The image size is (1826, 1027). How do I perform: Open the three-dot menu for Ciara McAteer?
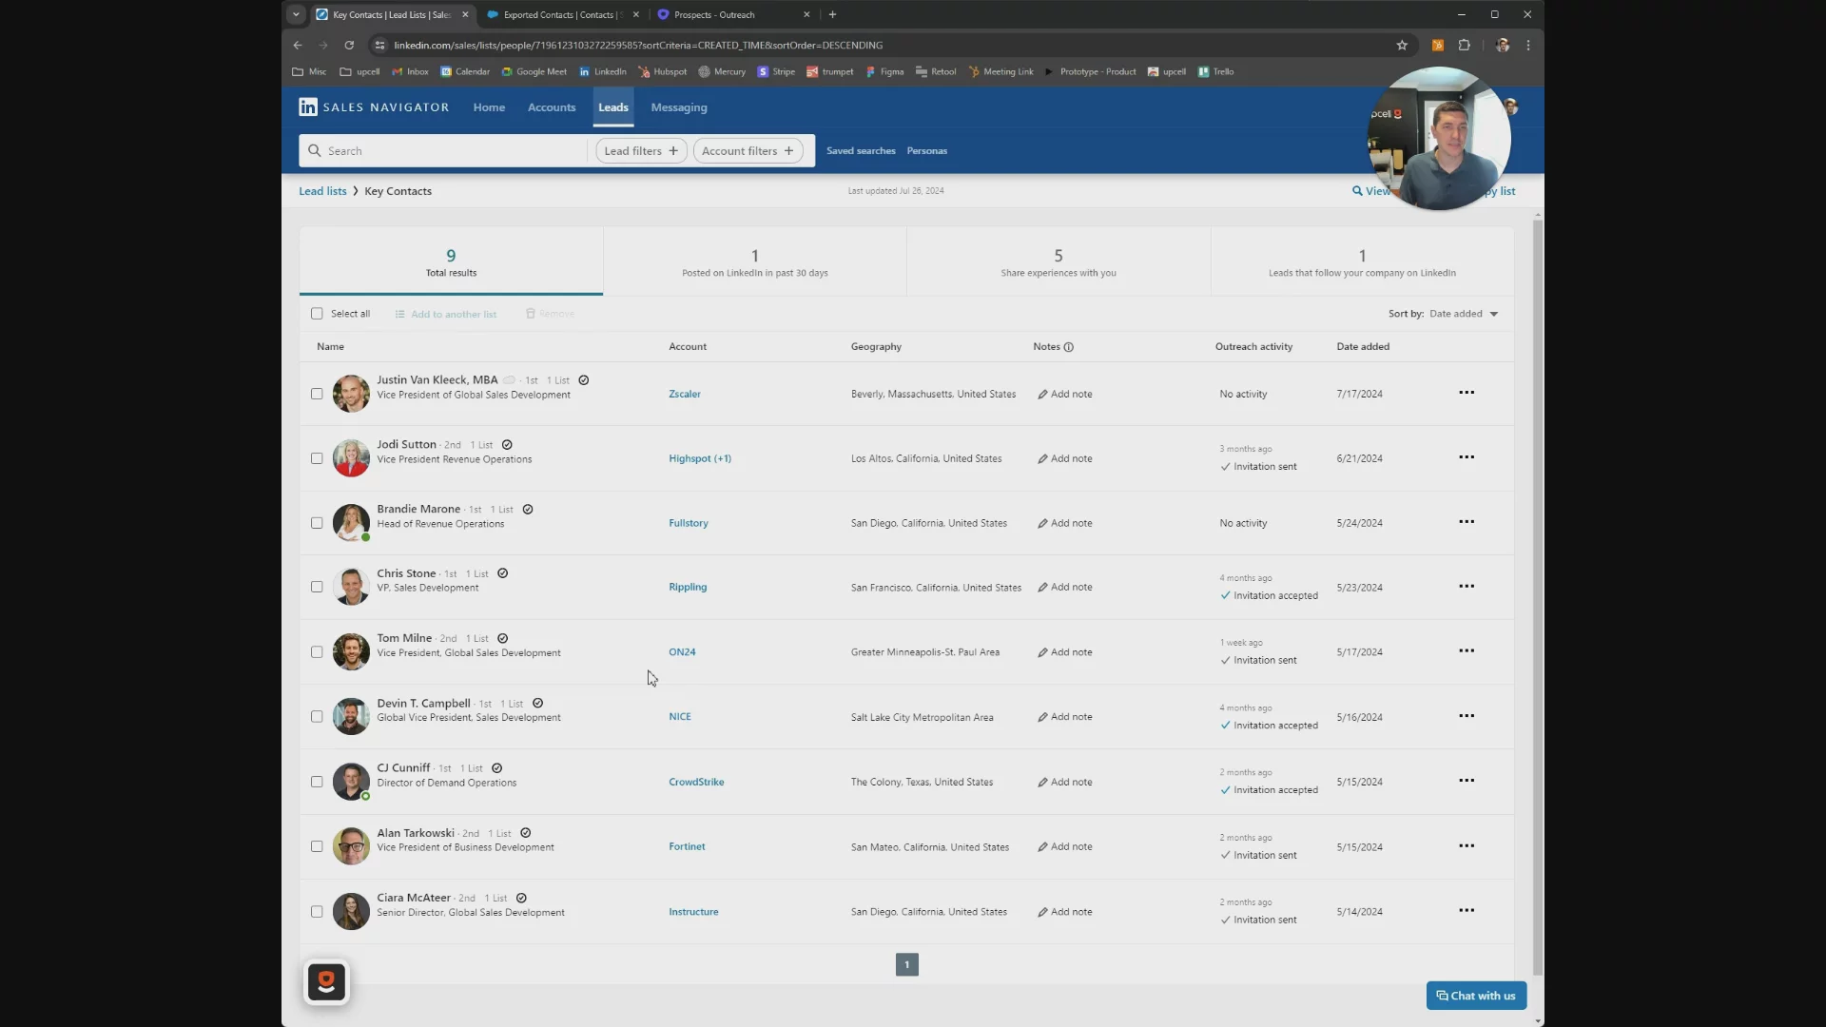[x=1467, y=910]
